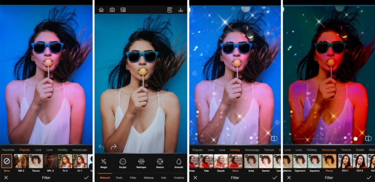The height and width of the screenshot is (182, 375).
Task: Apply the Aquarius filter thumbnail
Action: [315, 161]
